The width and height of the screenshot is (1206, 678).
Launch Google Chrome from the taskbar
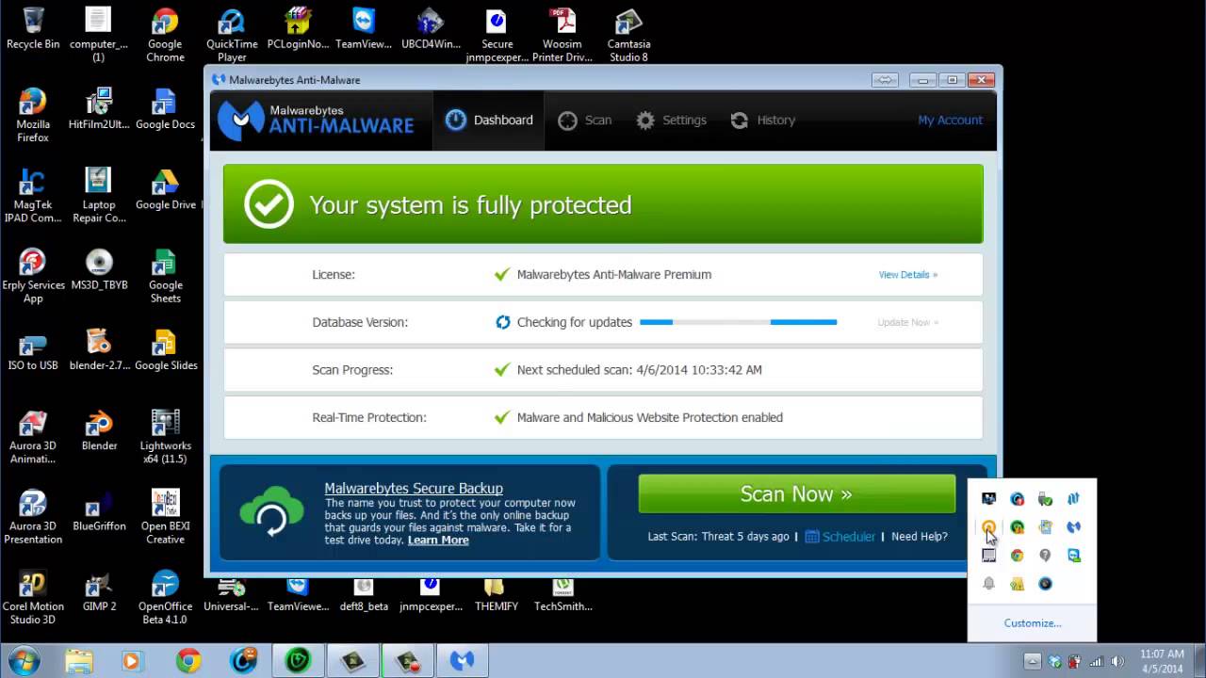188,661
